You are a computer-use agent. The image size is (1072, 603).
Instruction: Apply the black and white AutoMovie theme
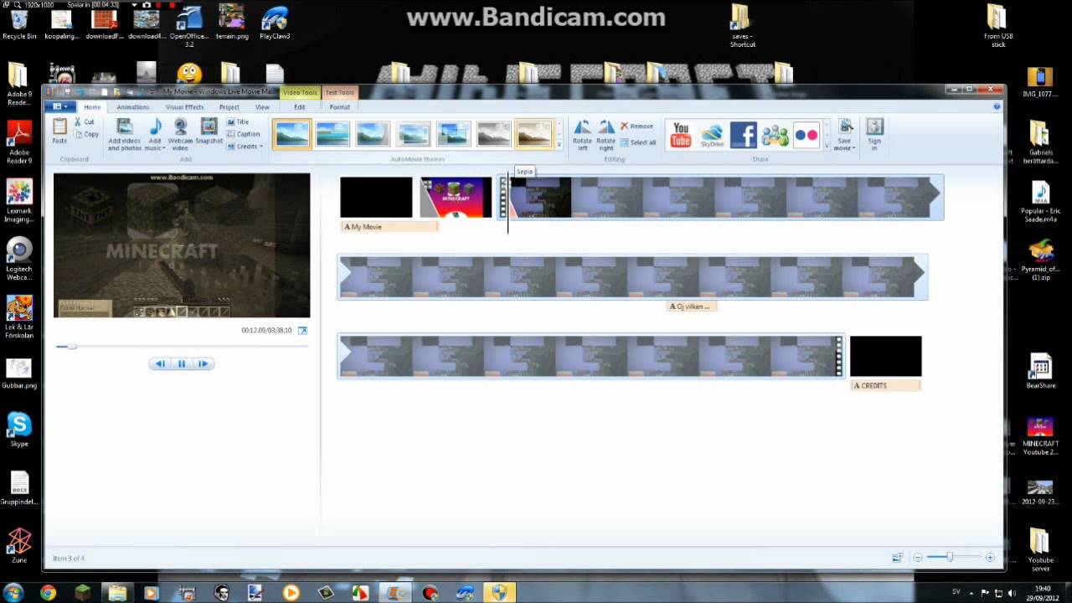494,135
